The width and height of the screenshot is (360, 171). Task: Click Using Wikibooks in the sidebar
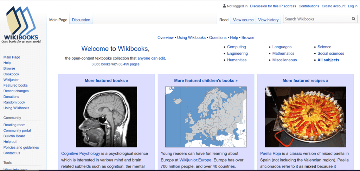tap(16, 108)
